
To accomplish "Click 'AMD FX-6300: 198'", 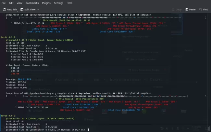I will coord(28,102).
